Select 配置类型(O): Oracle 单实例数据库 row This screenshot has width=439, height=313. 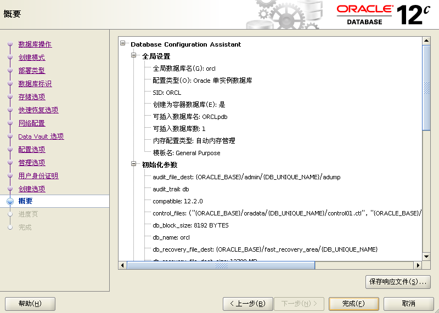202,81
